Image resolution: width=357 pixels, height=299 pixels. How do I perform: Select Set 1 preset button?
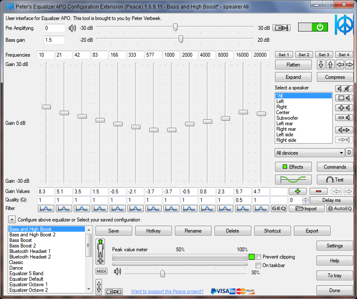(x=284, y=55)
